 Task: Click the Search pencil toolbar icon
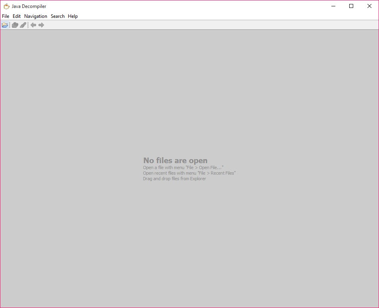pos(23,25)
